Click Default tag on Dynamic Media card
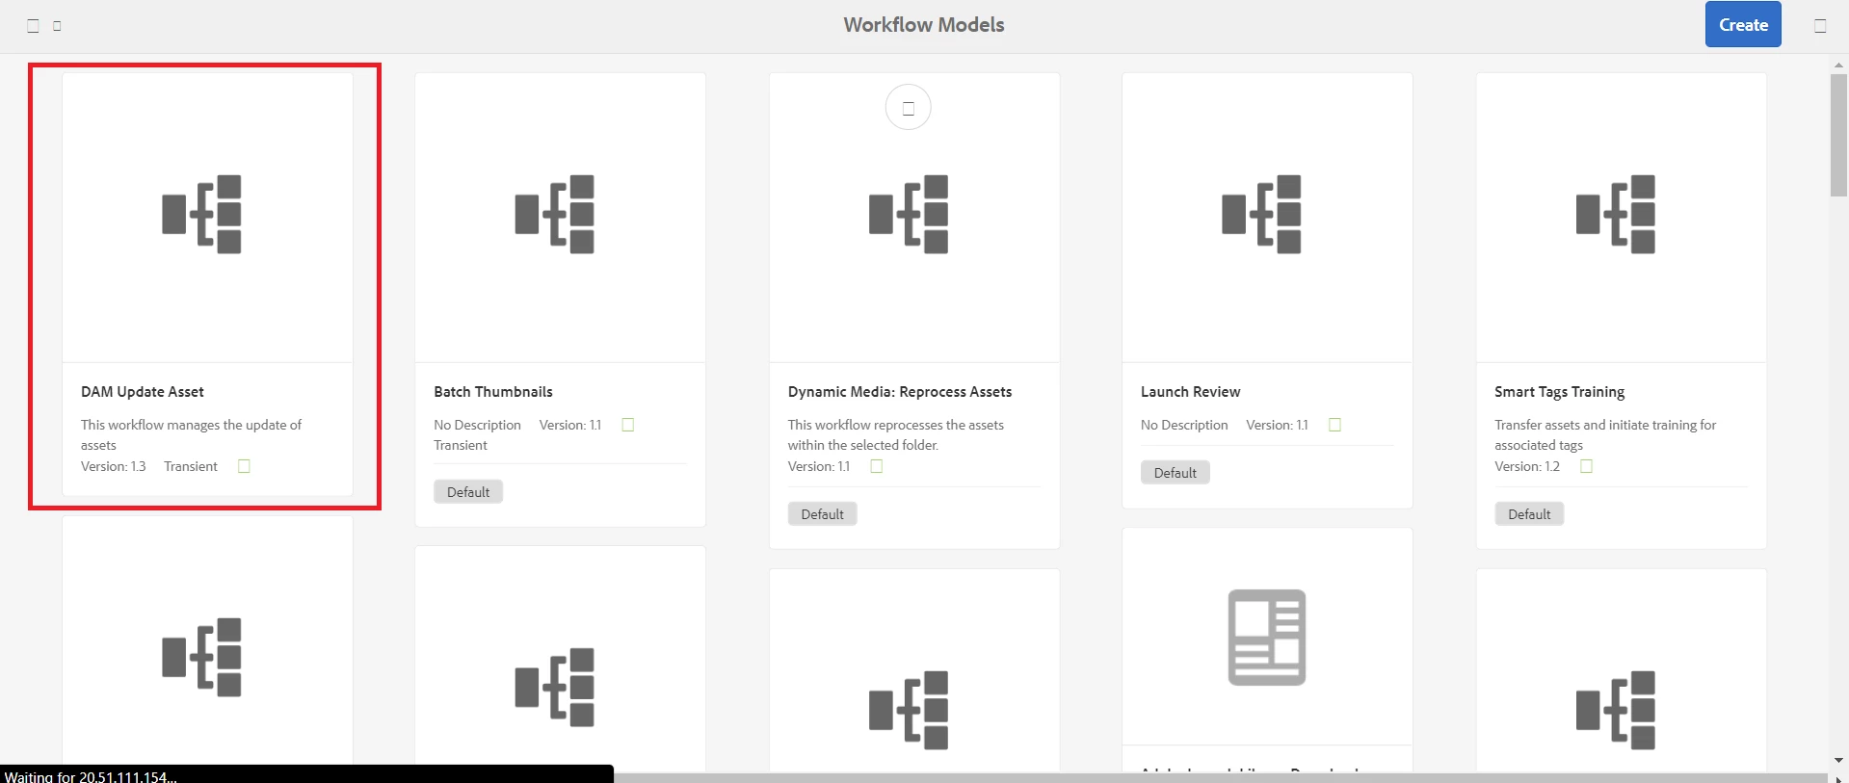 823,514
